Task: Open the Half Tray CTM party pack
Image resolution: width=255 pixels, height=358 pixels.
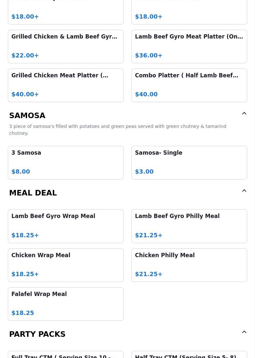Action: [189, 355]
